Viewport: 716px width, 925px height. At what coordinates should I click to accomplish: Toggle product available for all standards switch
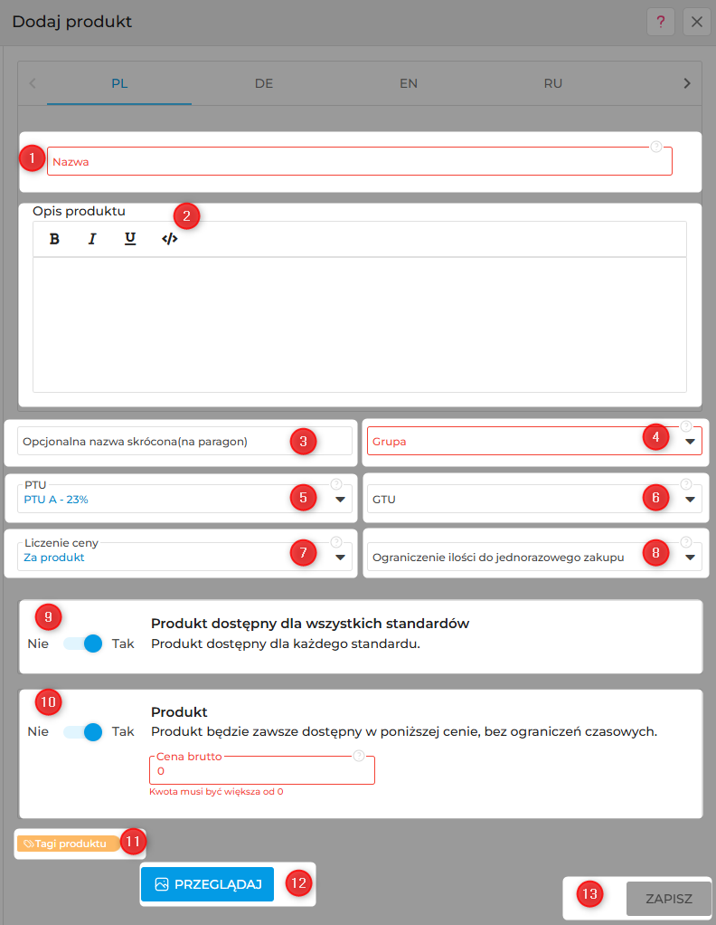coord(83,644)
